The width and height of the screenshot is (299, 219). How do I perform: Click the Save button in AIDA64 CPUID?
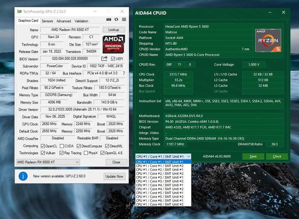coord(253,156)
